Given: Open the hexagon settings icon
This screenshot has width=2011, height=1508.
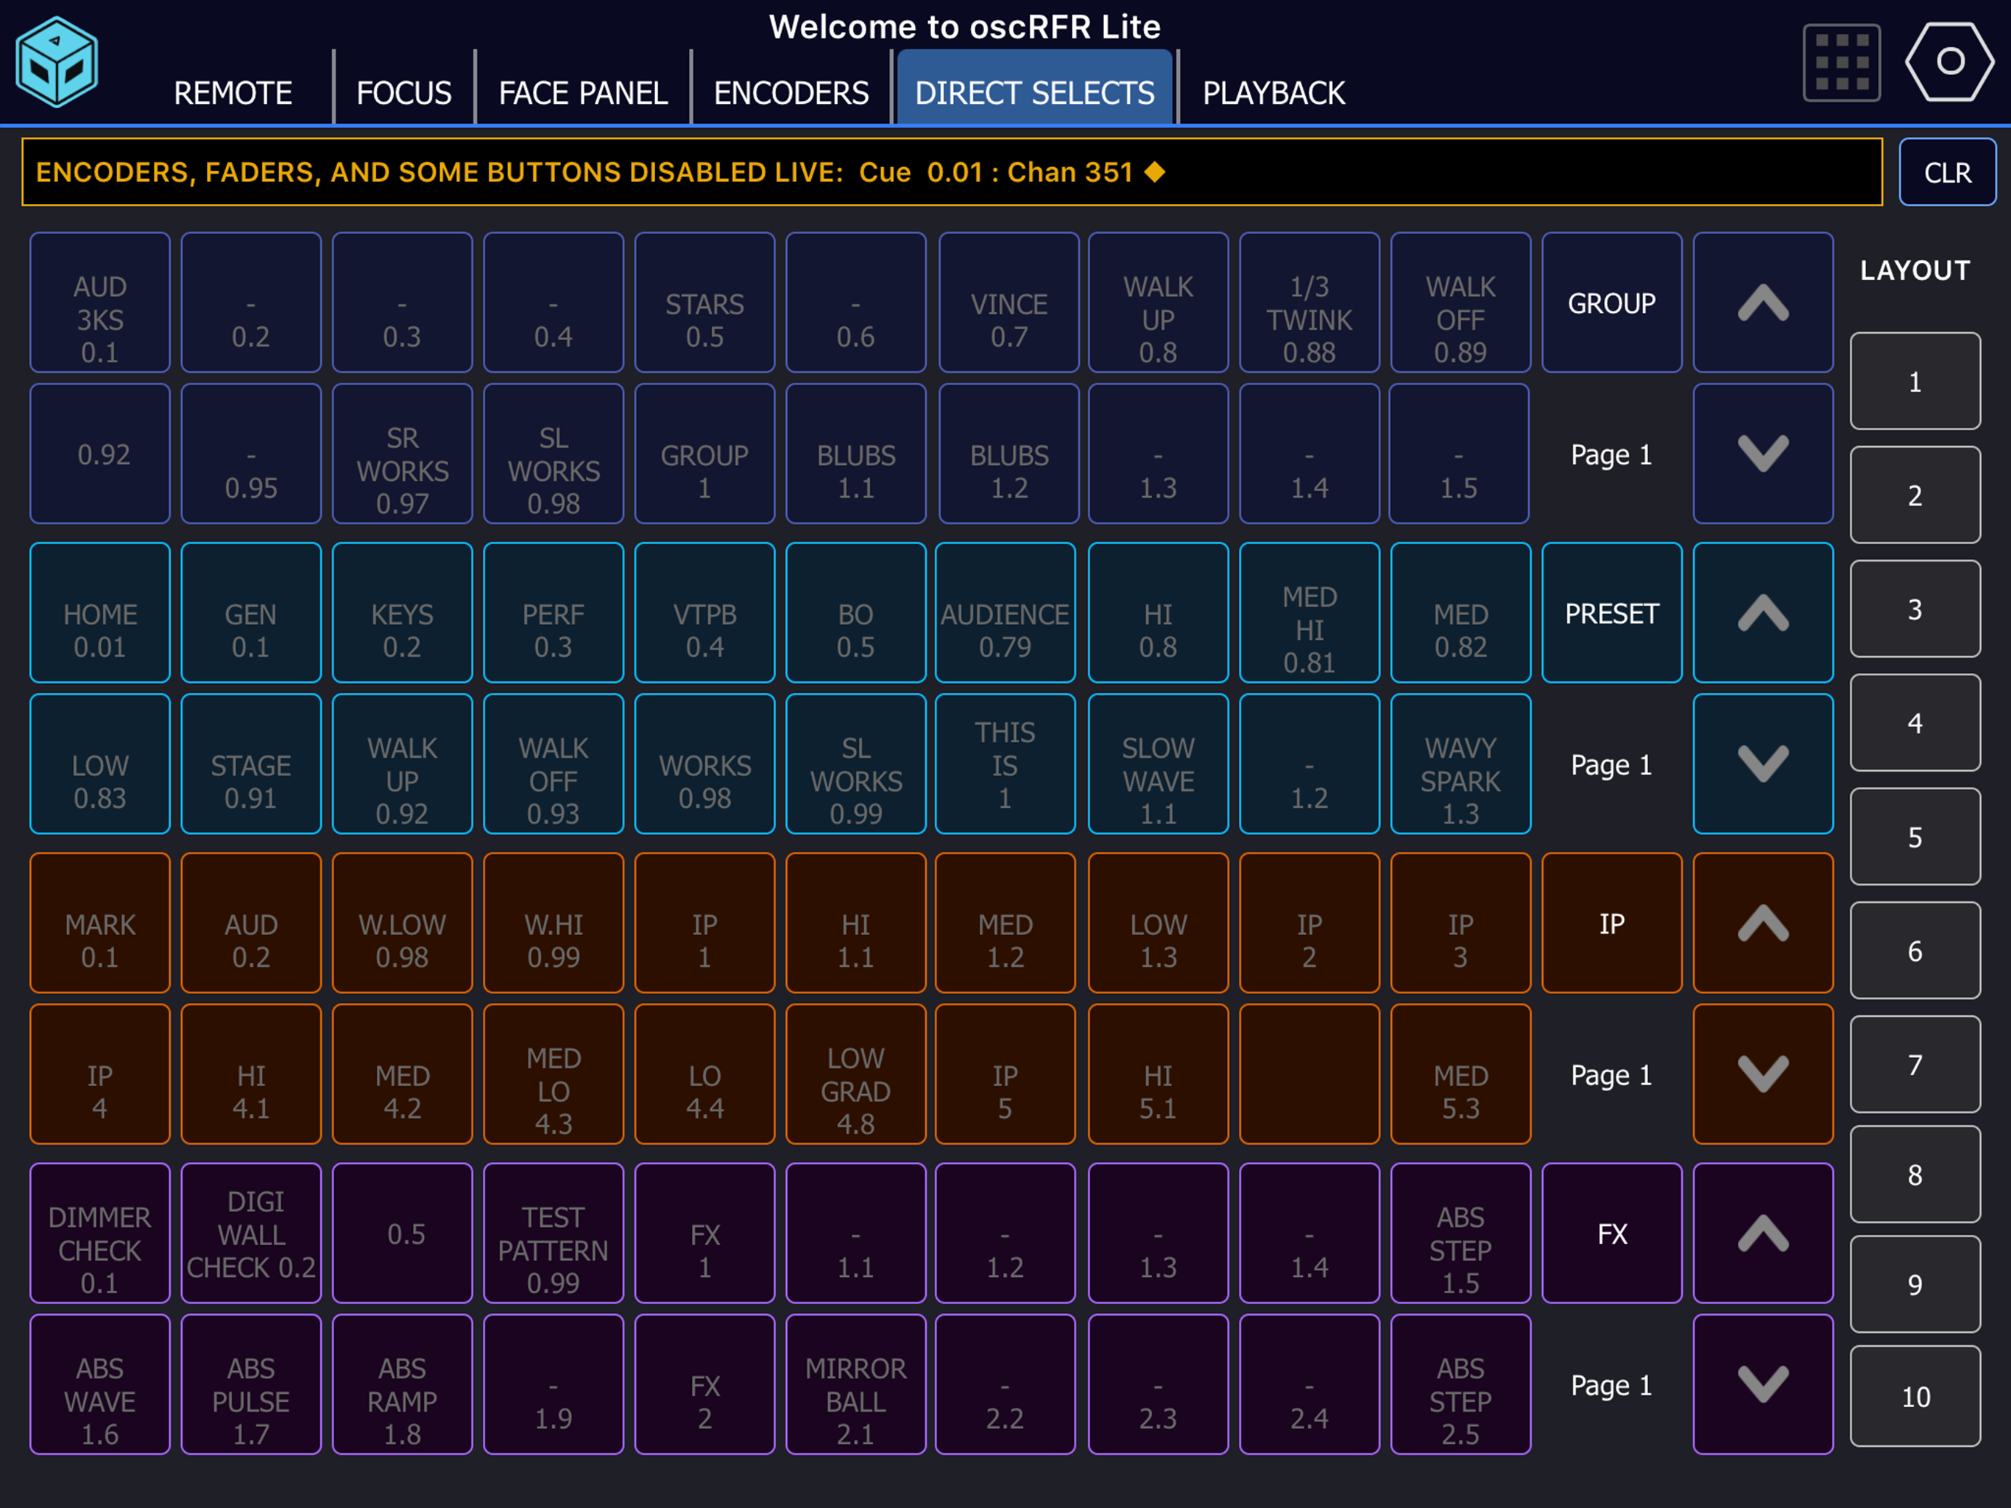Looking at the screenshot, I should pyautogui.click(x=1949, y=62).
